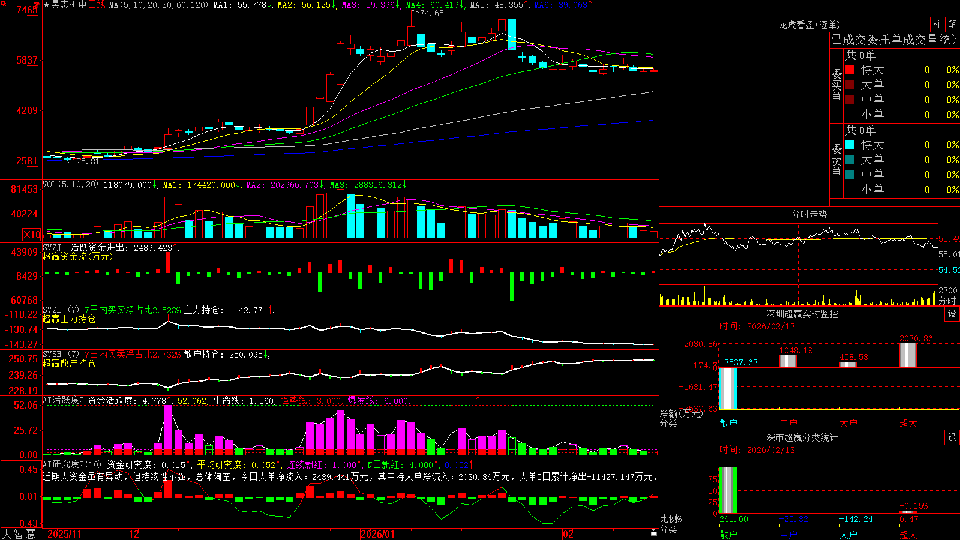
Task: Click the 大智慧 logo at bottom-left
Action: tap(19, 534)
